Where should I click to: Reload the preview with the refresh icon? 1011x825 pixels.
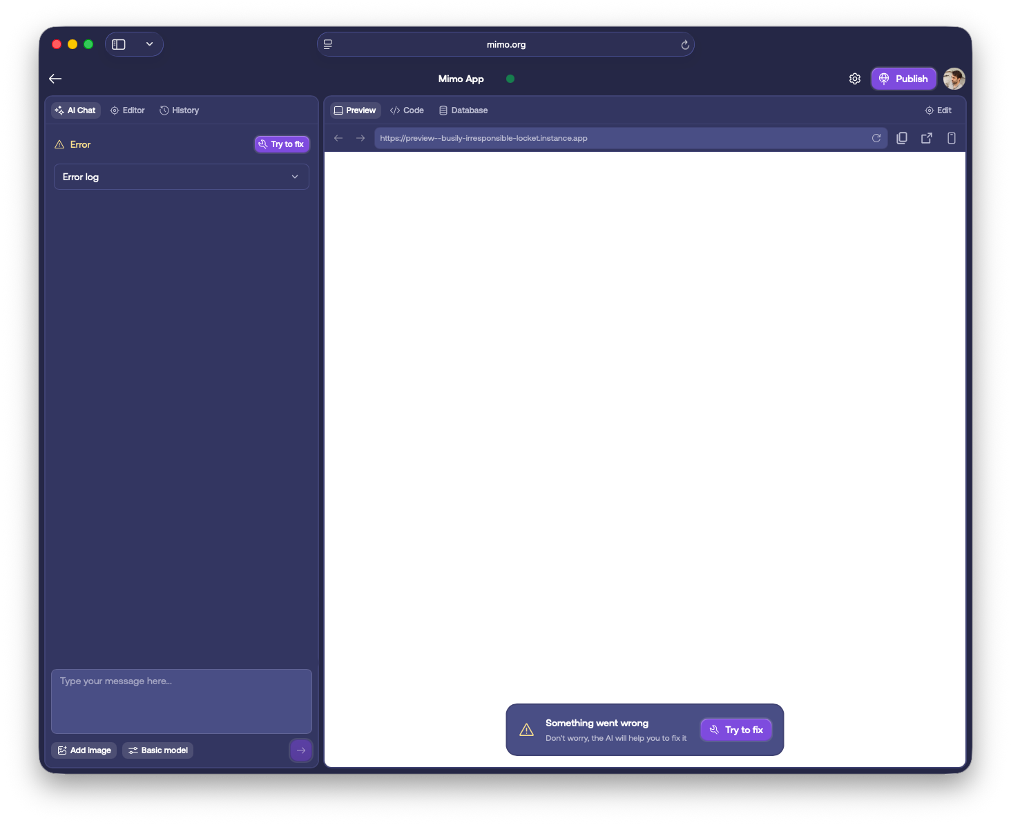(x=876, y=138)
